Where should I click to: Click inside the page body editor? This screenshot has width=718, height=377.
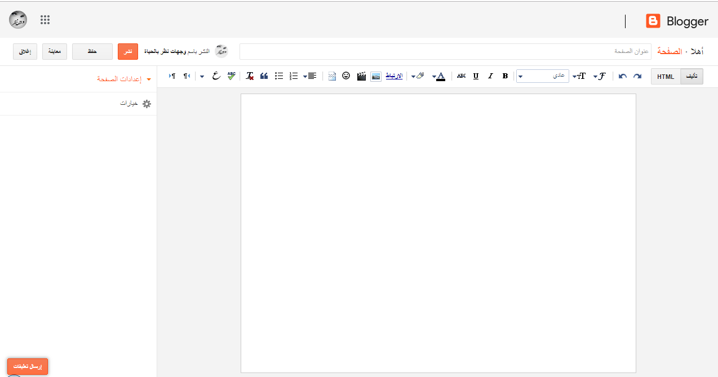point(438,233)
